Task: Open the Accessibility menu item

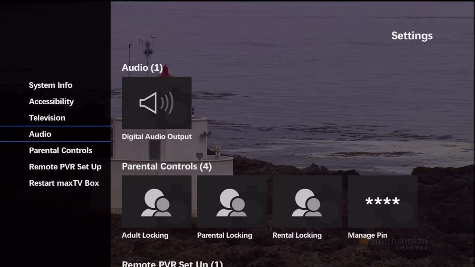Action: [x=51, y=101]
